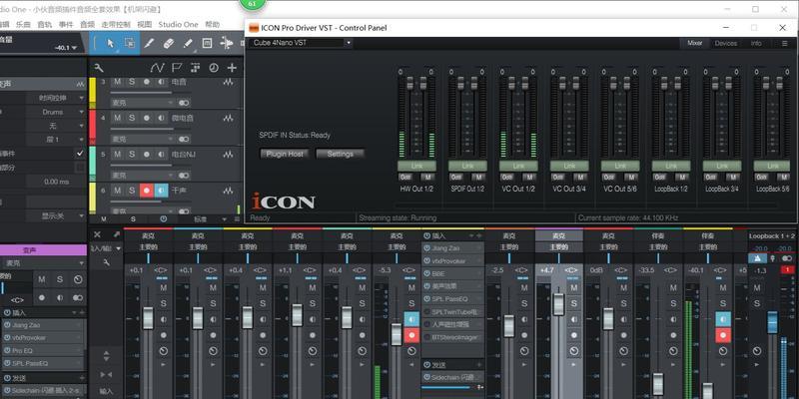The width and height of the screenshot is (799, 399).
Task: Open the 视图 menu
Action: (x=145, y=24)
